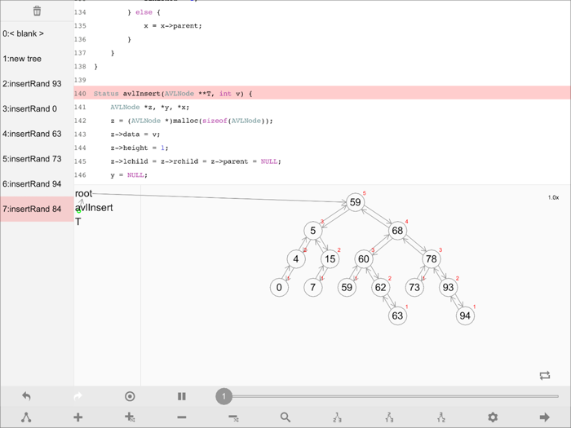The width and height of the screenshot is (571, 428).
Task: Click the trash icon to delete history
Action: coord(37,11)
